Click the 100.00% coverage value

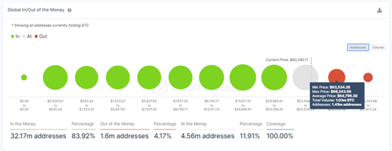280,136
